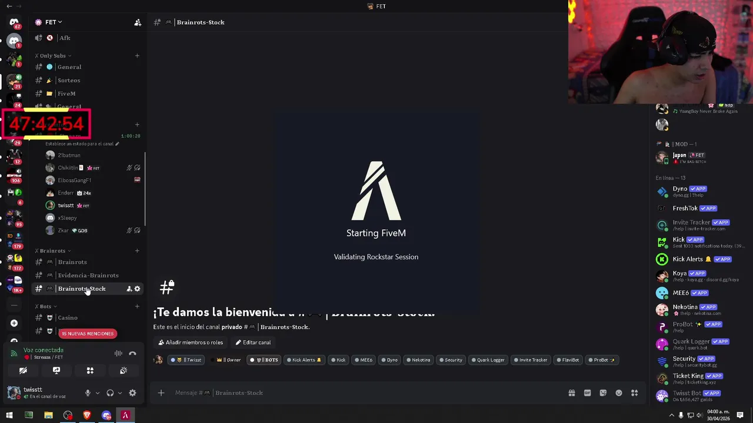753x423 pixels.
Task: Add a channel to Only Subs category
Action: (x=137, y=56)
